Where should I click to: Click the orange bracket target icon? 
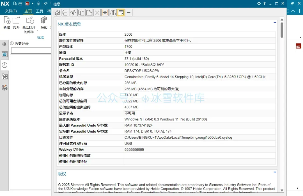coord(105,13)
